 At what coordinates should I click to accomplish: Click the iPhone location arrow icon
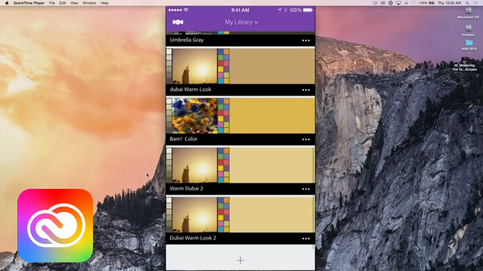pyautogui.click(x=280, y=10)
